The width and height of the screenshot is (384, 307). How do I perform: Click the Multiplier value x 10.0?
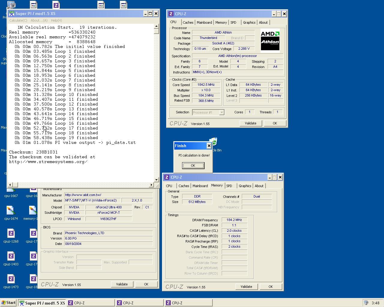tap(206, 90)
